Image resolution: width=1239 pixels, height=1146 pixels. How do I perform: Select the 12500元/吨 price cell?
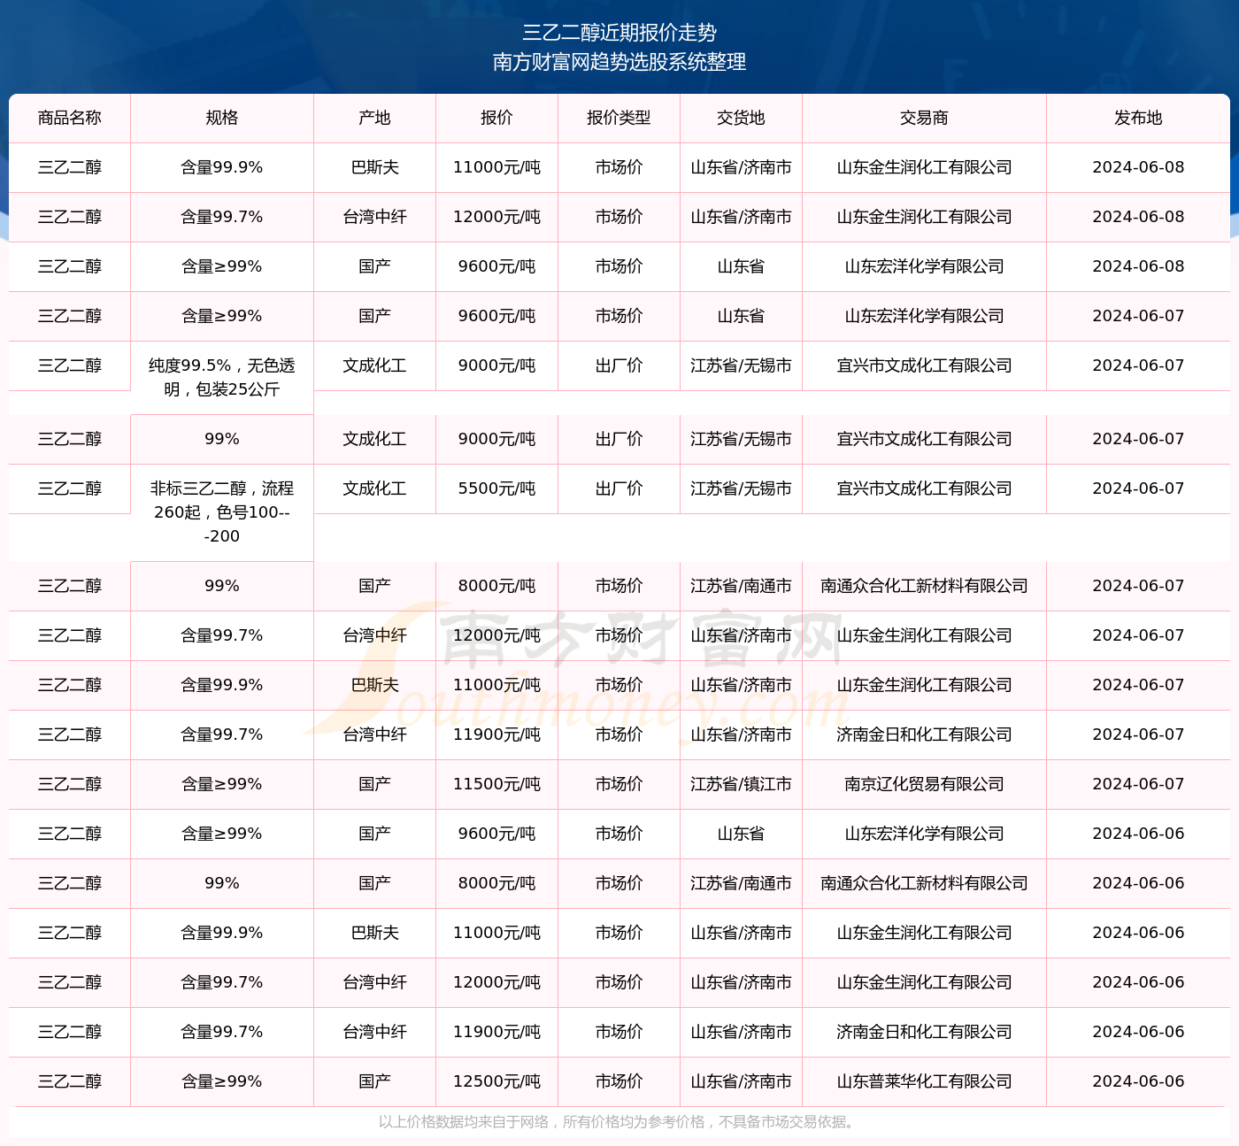(497, 1081)
